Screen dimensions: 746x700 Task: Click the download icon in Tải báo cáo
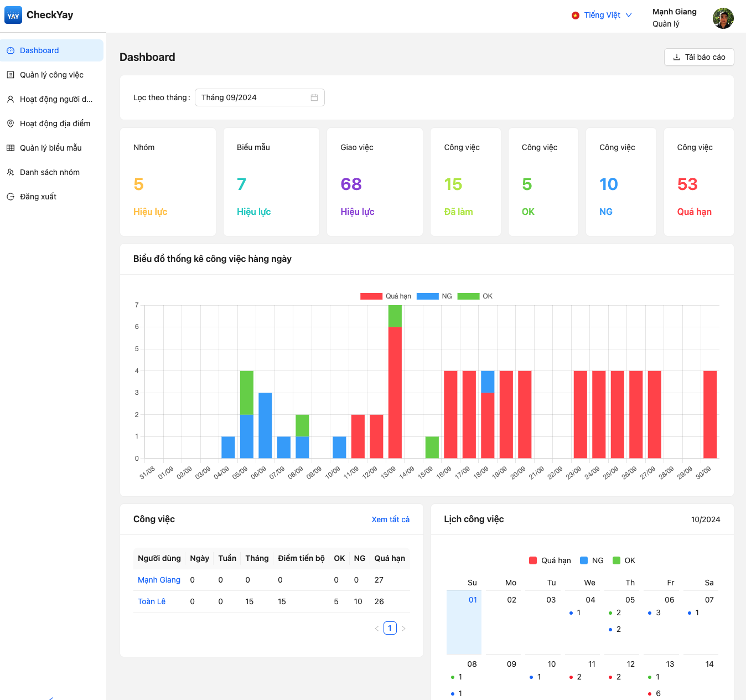coord(676,57)
